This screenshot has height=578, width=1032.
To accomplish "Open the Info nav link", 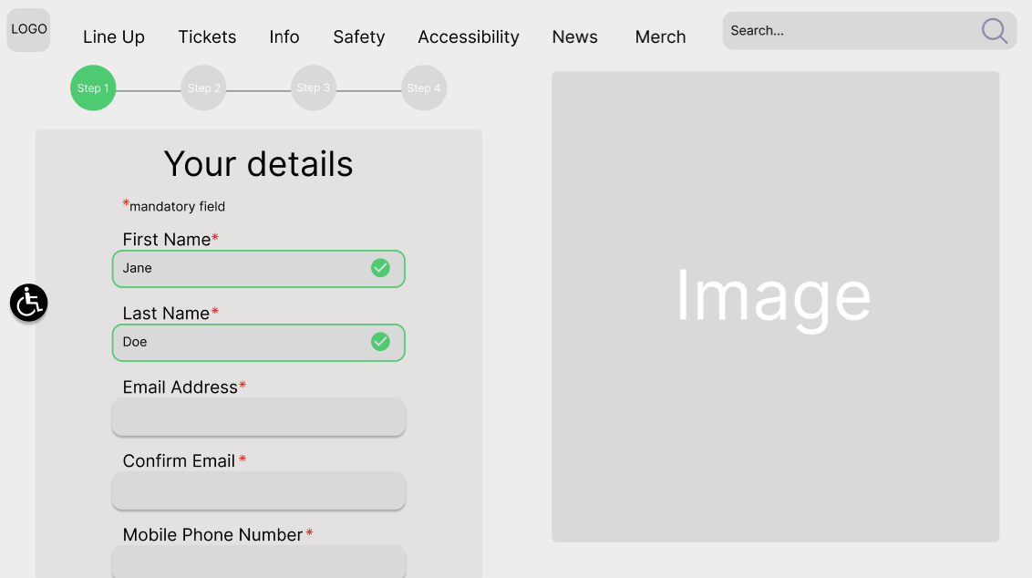I will click(284, 37).
